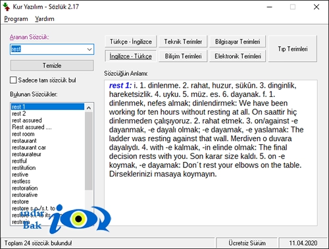Open Tıp Terimleri dictionary
Screen dimensions: 329x249
click(293, 49)
